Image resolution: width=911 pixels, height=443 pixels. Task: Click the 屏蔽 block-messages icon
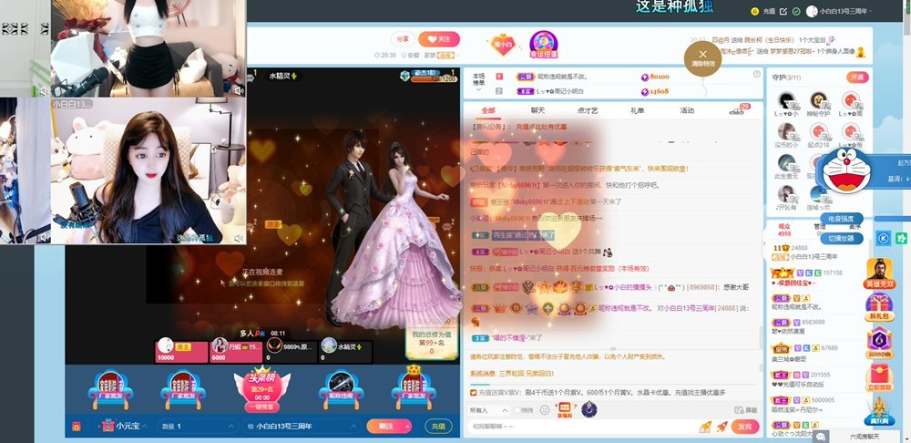pos(746,410)
